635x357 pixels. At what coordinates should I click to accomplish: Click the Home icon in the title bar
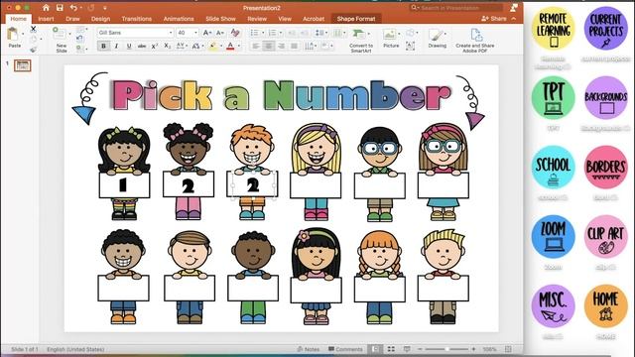click(x=46, y=8)
